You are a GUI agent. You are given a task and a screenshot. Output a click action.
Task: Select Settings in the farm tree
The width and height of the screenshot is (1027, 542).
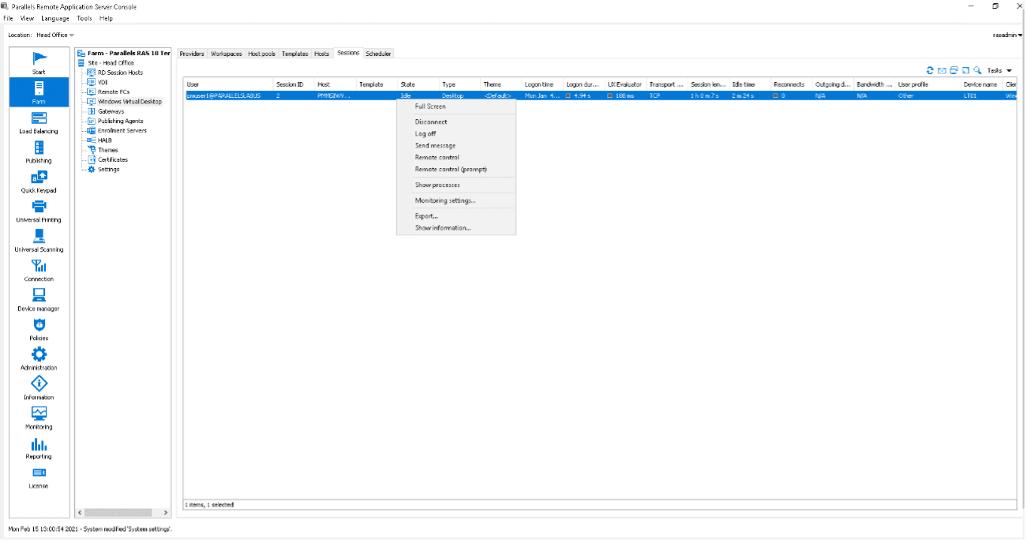(108, 169)
